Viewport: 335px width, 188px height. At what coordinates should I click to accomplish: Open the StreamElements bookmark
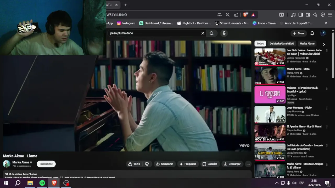tap(232, 23)
